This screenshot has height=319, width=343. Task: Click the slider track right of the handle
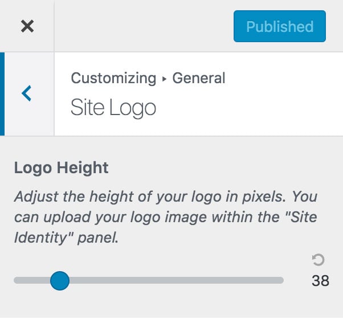click(x=176, y=280)
